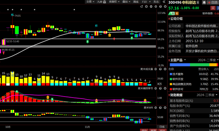Open 麦米成交量 settings gear

156,69
